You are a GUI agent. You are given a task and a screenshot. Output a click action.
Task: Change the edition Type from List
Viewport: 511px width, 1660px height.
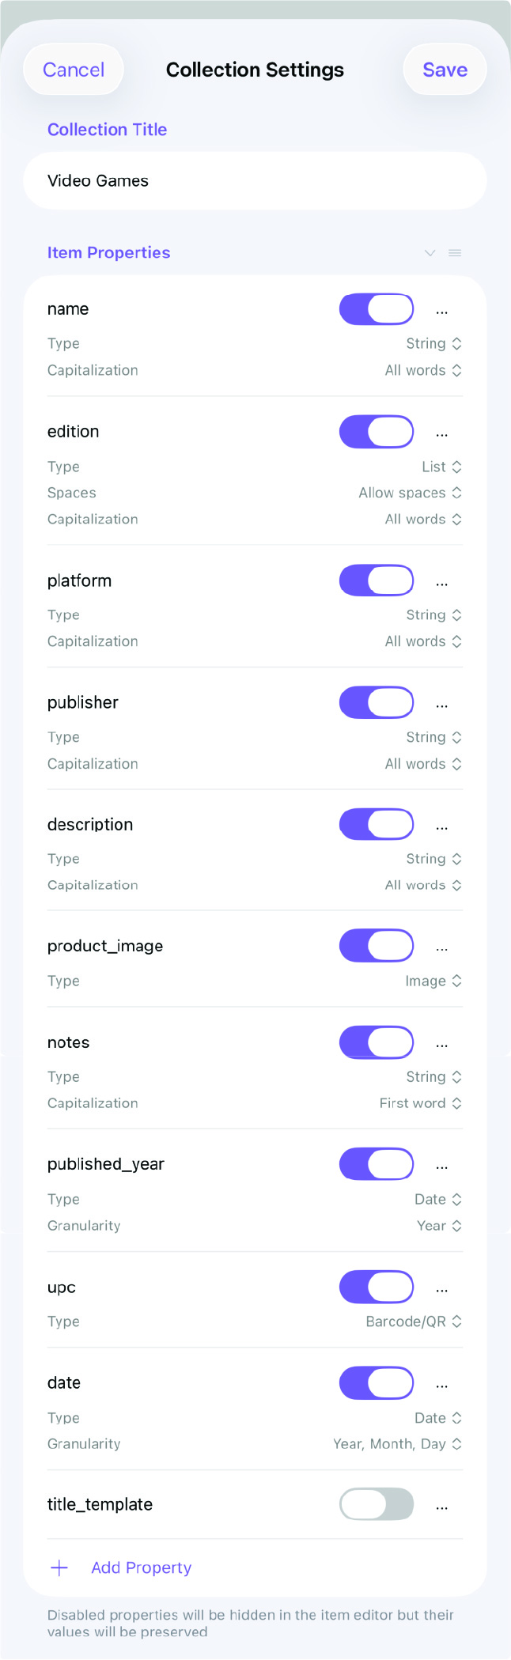(441, 467)
